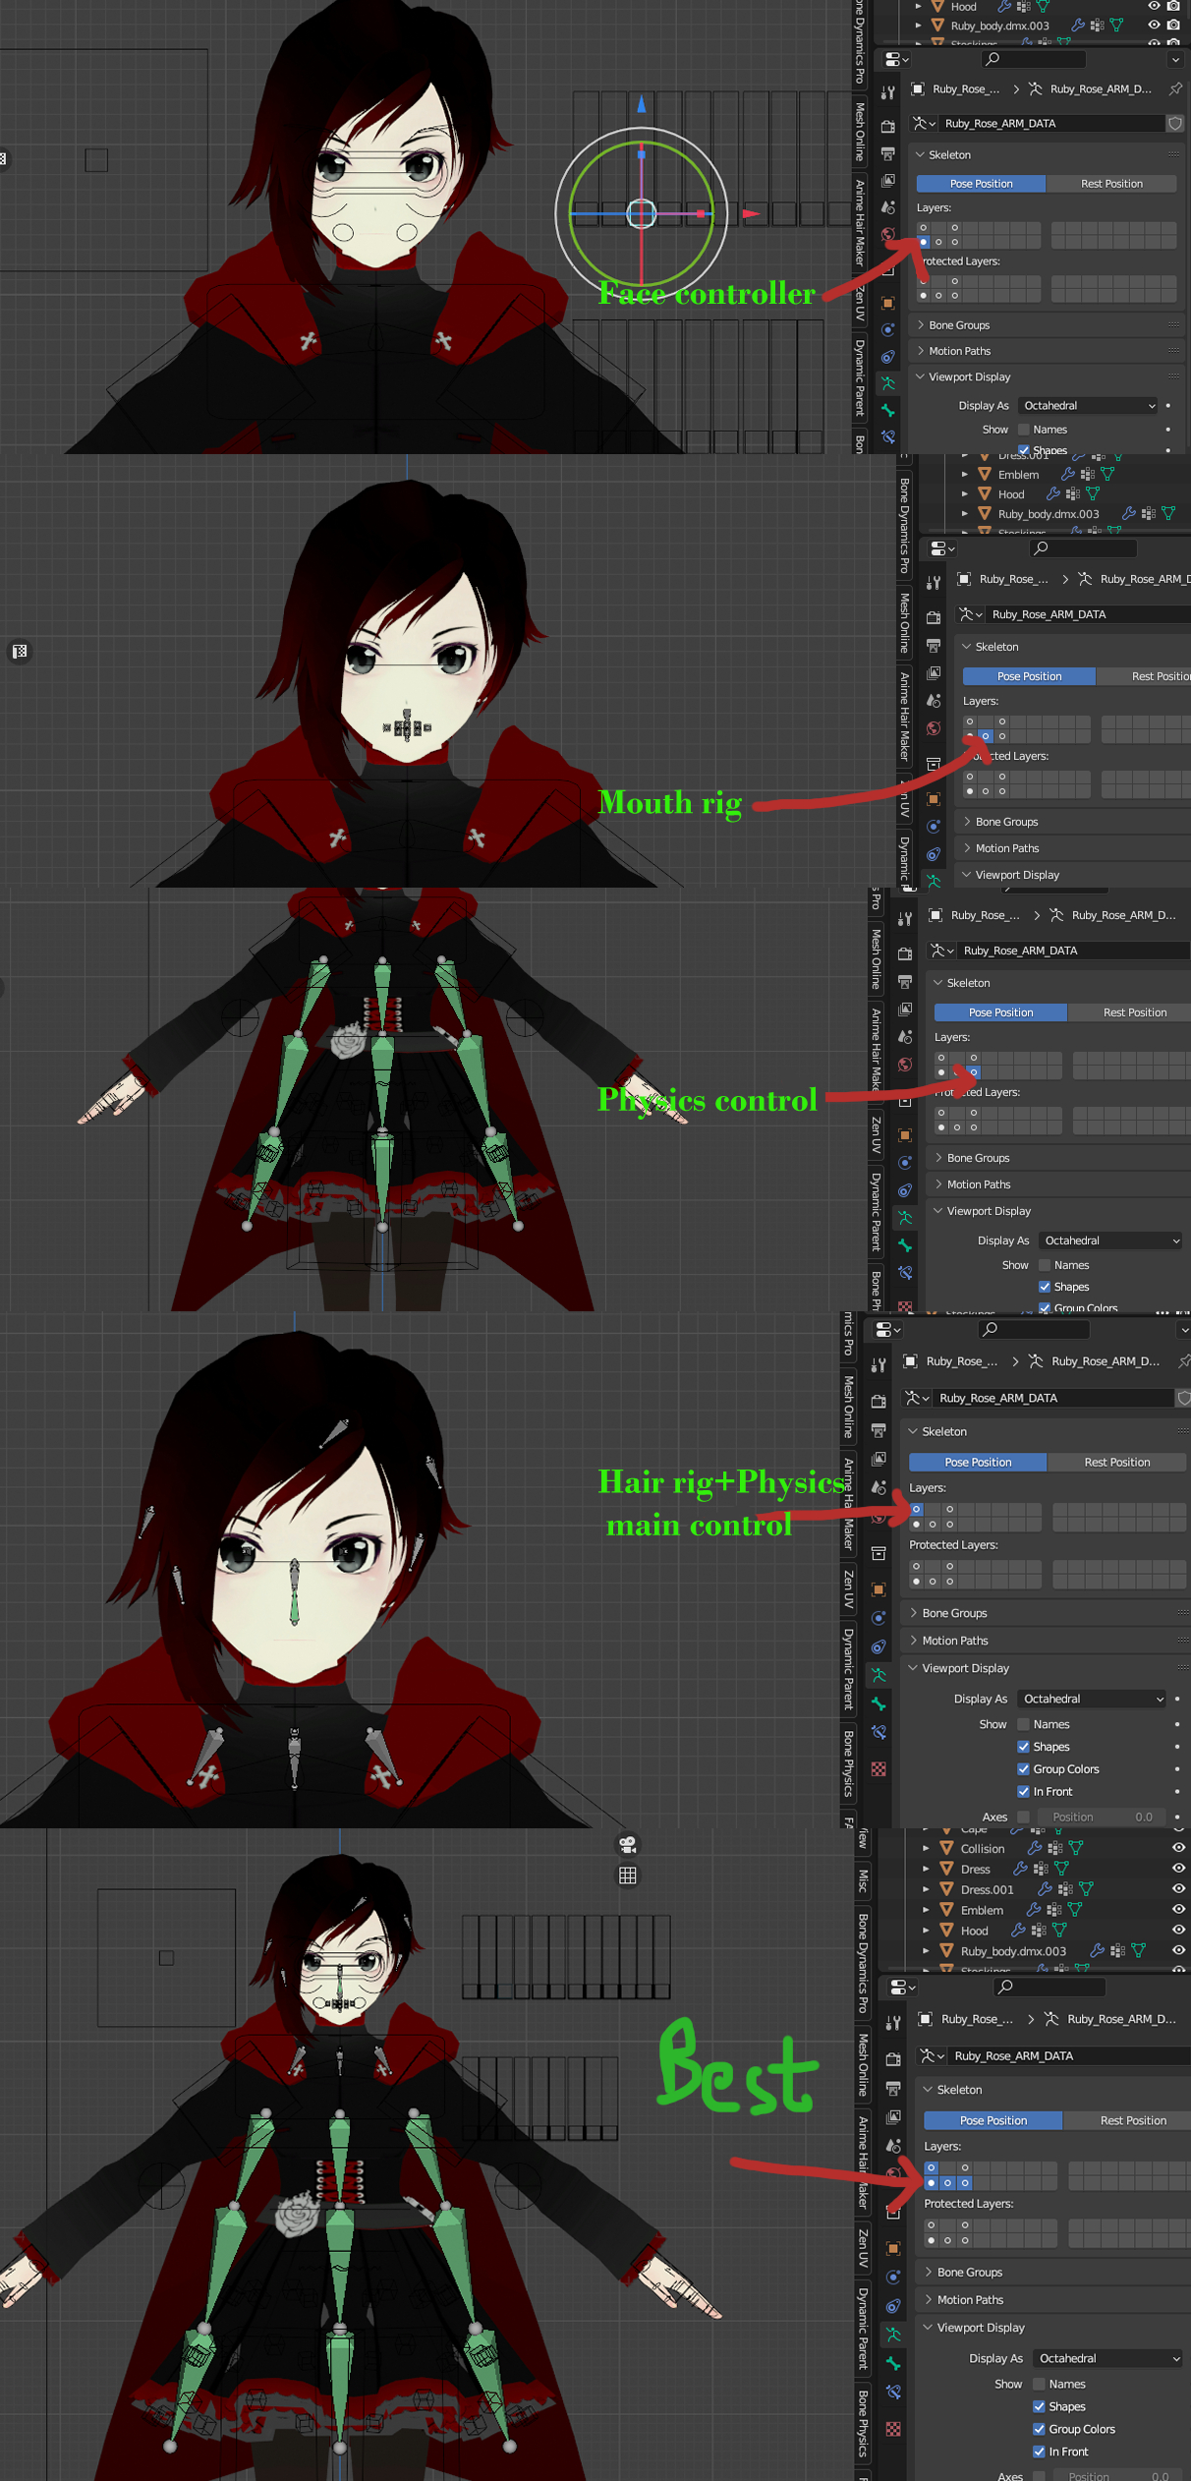
Task: Open orange Object properties in the Best panel
Action: point(893,2248)
